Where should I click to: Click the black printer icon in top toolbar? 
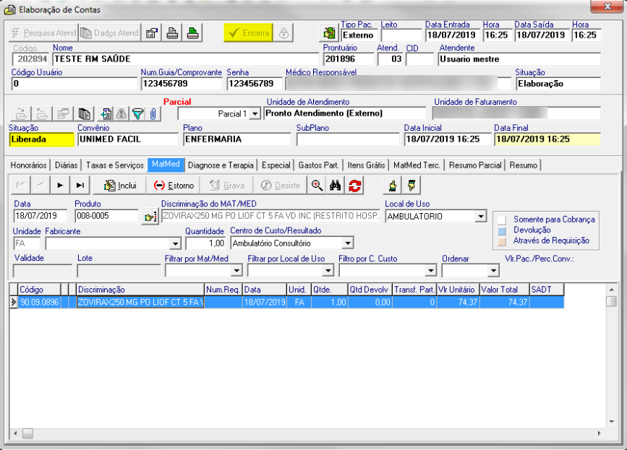pyautogui.click(x=172, y=33)
